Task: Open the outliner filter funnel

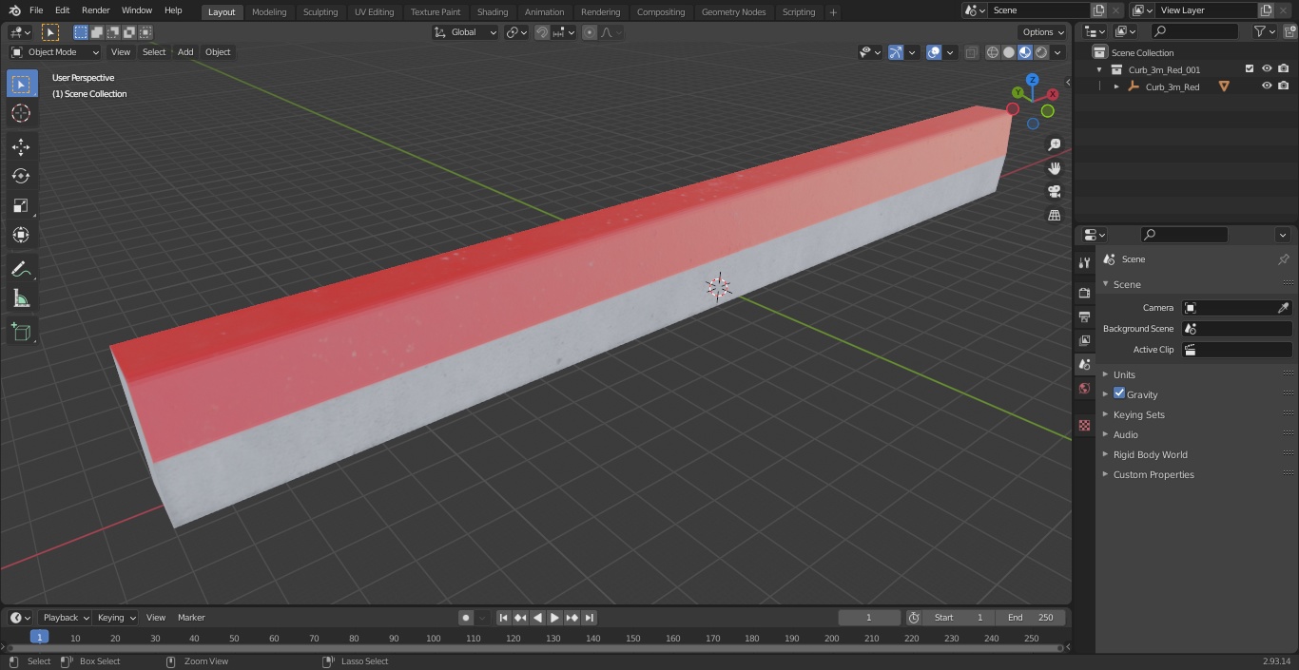Action: click(x=1259, y=31)
